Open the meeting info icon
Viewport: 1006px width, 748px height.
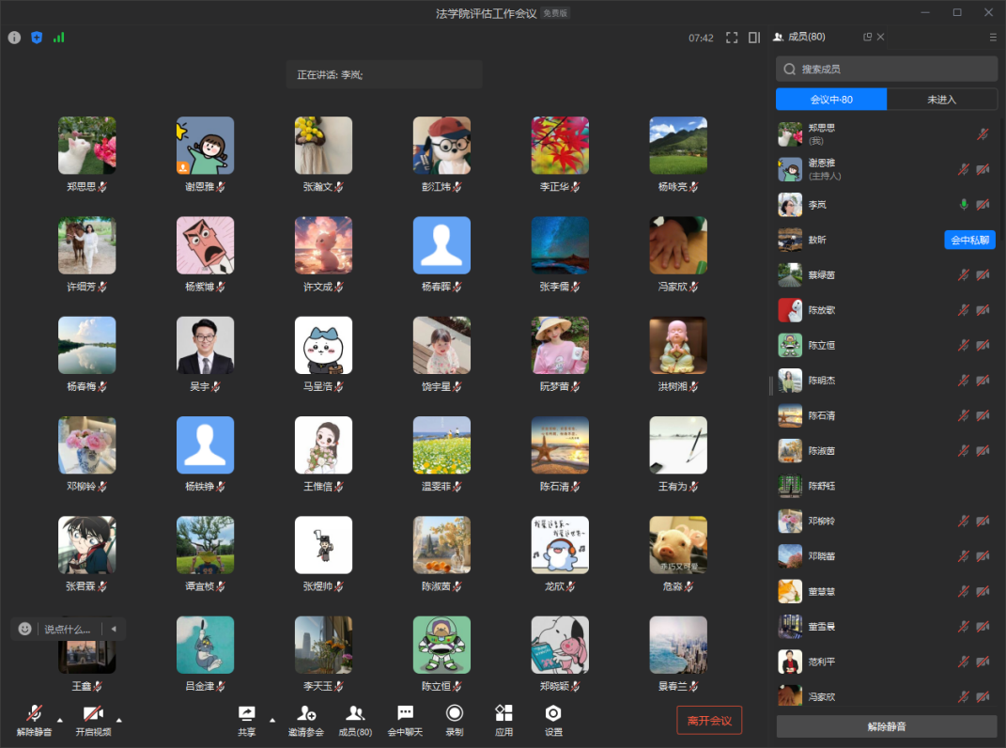[x=14, y=38]
